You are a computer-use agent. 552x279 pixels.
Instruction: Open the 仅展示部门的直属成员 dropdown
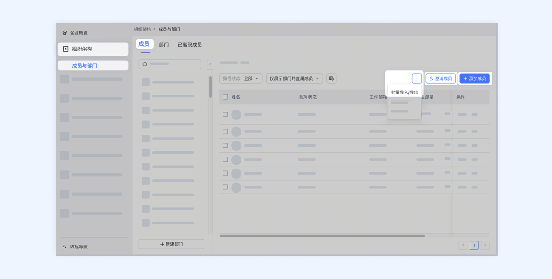[294, 78]
